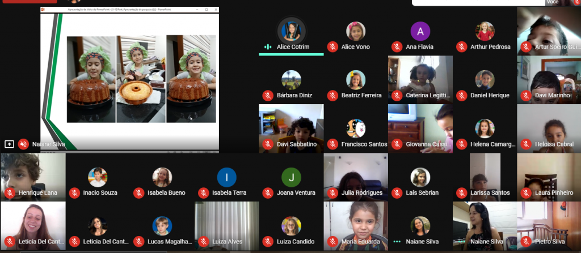
Task: Click Isabela Terra's blue avatar
Action: [x=227, y=177]
